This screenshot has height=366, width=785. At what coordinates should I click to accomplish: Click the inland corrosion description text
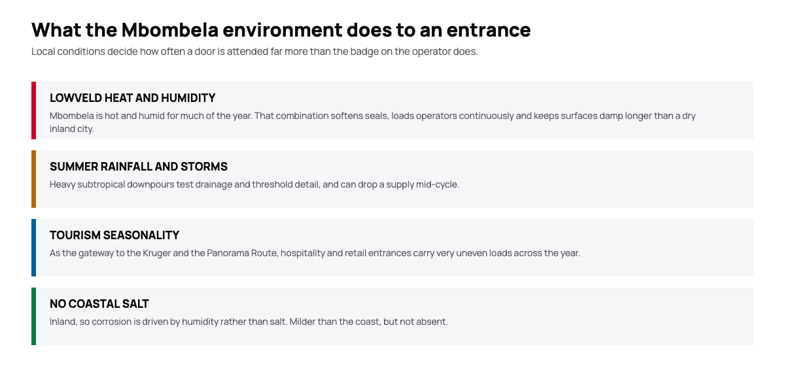pyautogui.click(x=249, y=322)
